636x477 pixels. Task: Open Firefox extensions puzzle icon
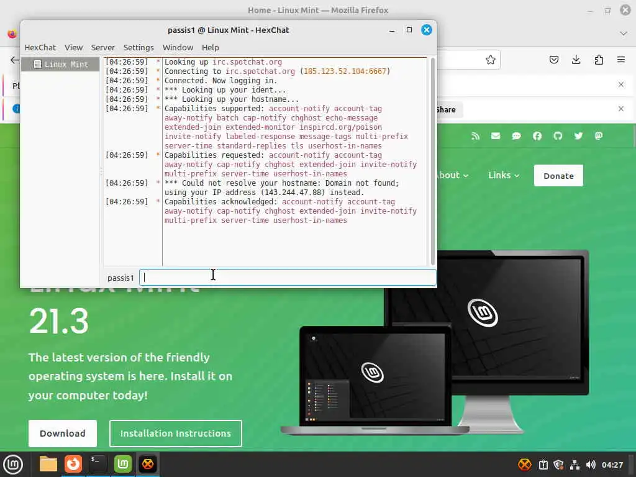pyautogui.click(x=599, y=60)
